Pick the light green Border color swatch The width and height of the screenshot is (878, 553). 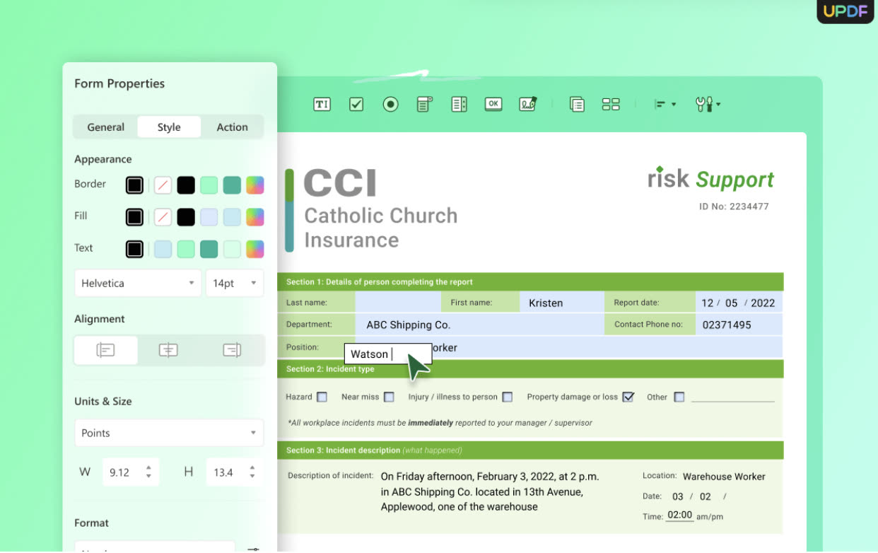[x=209, y=185]
